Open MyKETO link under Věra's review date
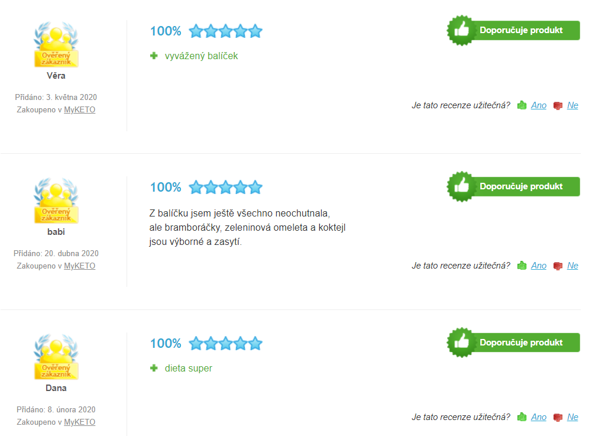The image size is (592, 436). 80,109
